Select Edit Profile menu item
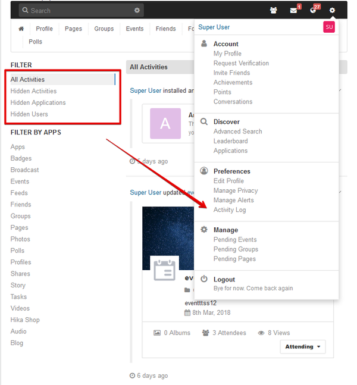Screen dimensions: 357x385 [228, 181]
